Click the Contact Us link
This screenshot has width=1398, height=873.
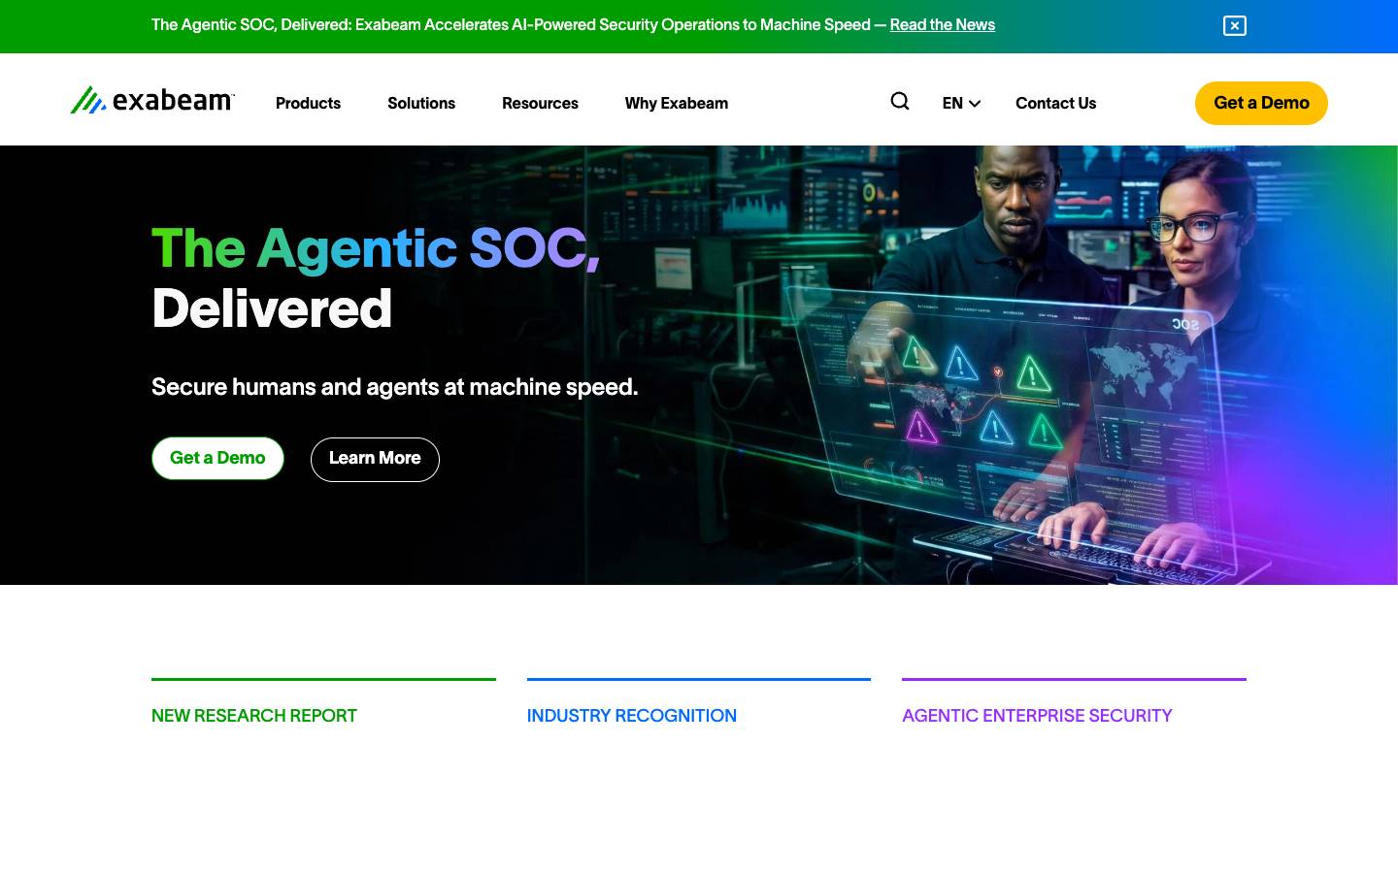tap(1055, 103)
